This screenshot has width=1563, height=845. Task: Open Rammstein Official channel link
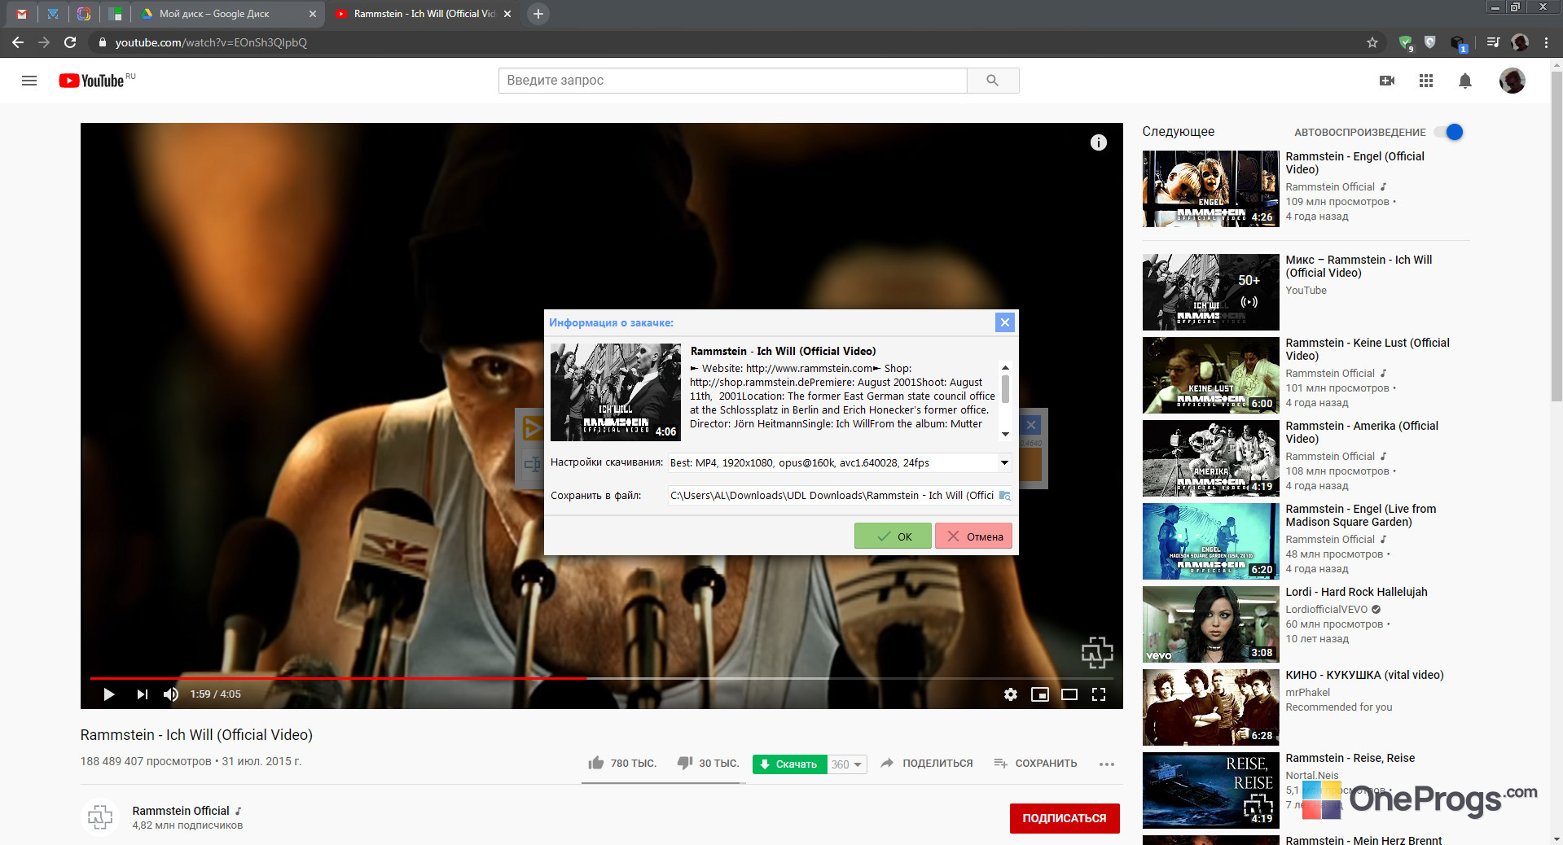coord(181,811)
